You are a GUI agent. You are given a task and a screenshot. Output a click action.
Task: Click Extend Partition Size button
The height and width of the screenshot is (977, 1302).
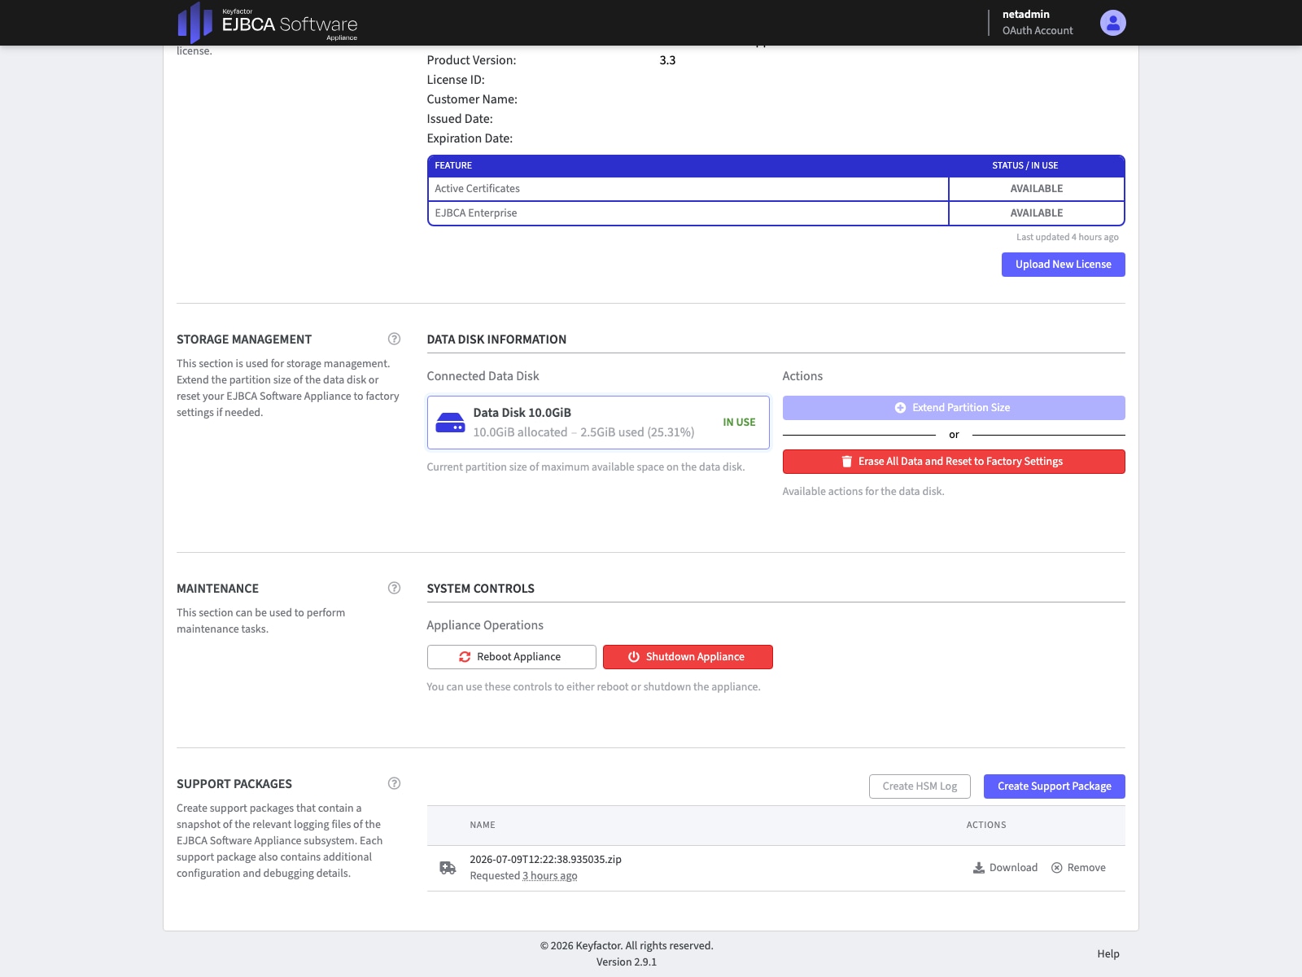click(x=954, y=408)
